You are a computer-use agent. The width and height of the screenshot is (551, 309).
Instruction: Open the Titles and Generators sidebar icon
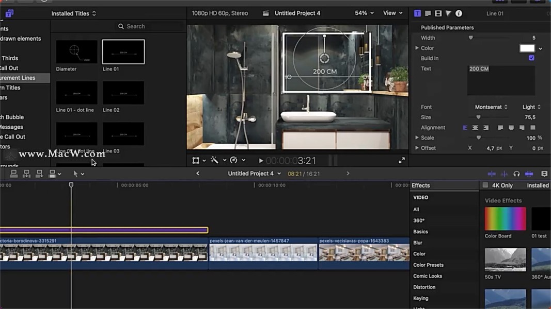click(9, 13)
